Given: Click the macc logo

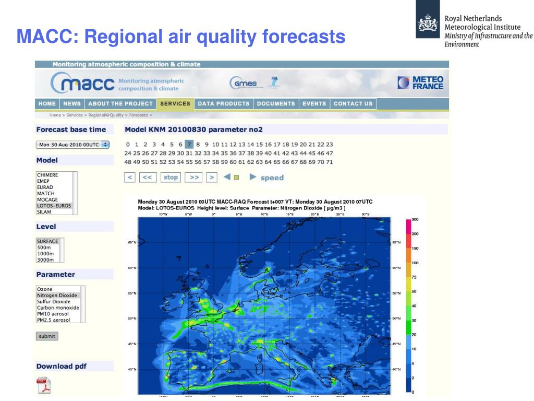Looking at the screenshot, I should [x=82, y=83].
